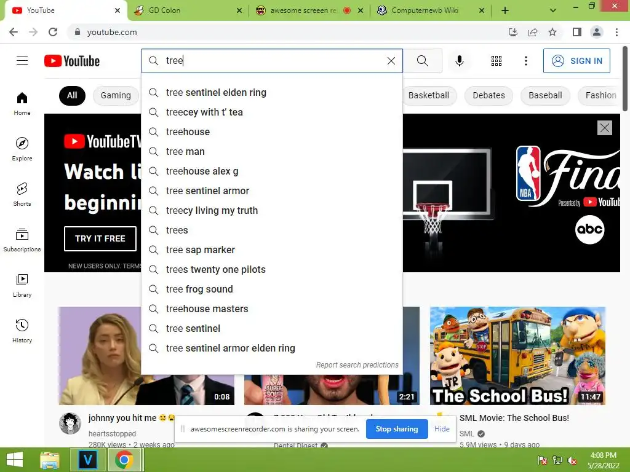Screen dimensions: 630x472
Task: Choose suggestion treehouse alex g
Action: click(272, 171)
